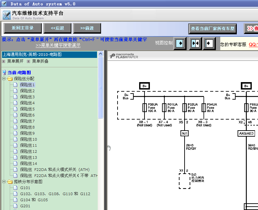Click the 菜单展开 list icon
258x210 pixels.
[4, 61]
